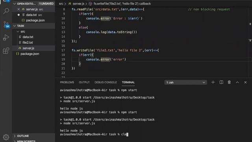The height and width of the screenshot is (142, 252).
Task: Create a new terminal with plus icon
Action: point(213,82)
